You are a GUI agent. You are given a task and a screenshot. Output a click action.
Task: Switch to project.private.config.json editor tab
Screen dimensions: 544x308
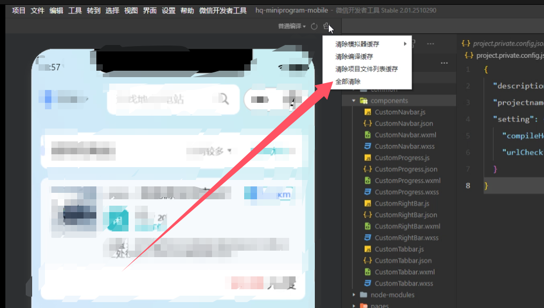[x=503, y=43]
